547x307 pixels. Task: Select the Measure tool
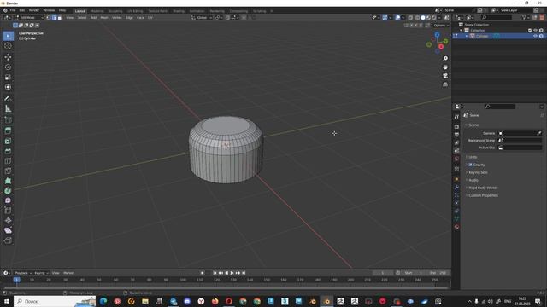(x=8, y=108)
